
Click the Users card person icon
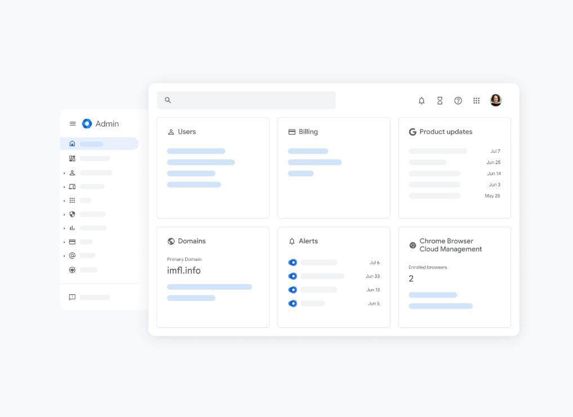171,132
